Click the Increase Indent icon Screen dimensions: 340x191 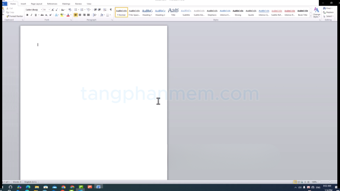[99, 10]
